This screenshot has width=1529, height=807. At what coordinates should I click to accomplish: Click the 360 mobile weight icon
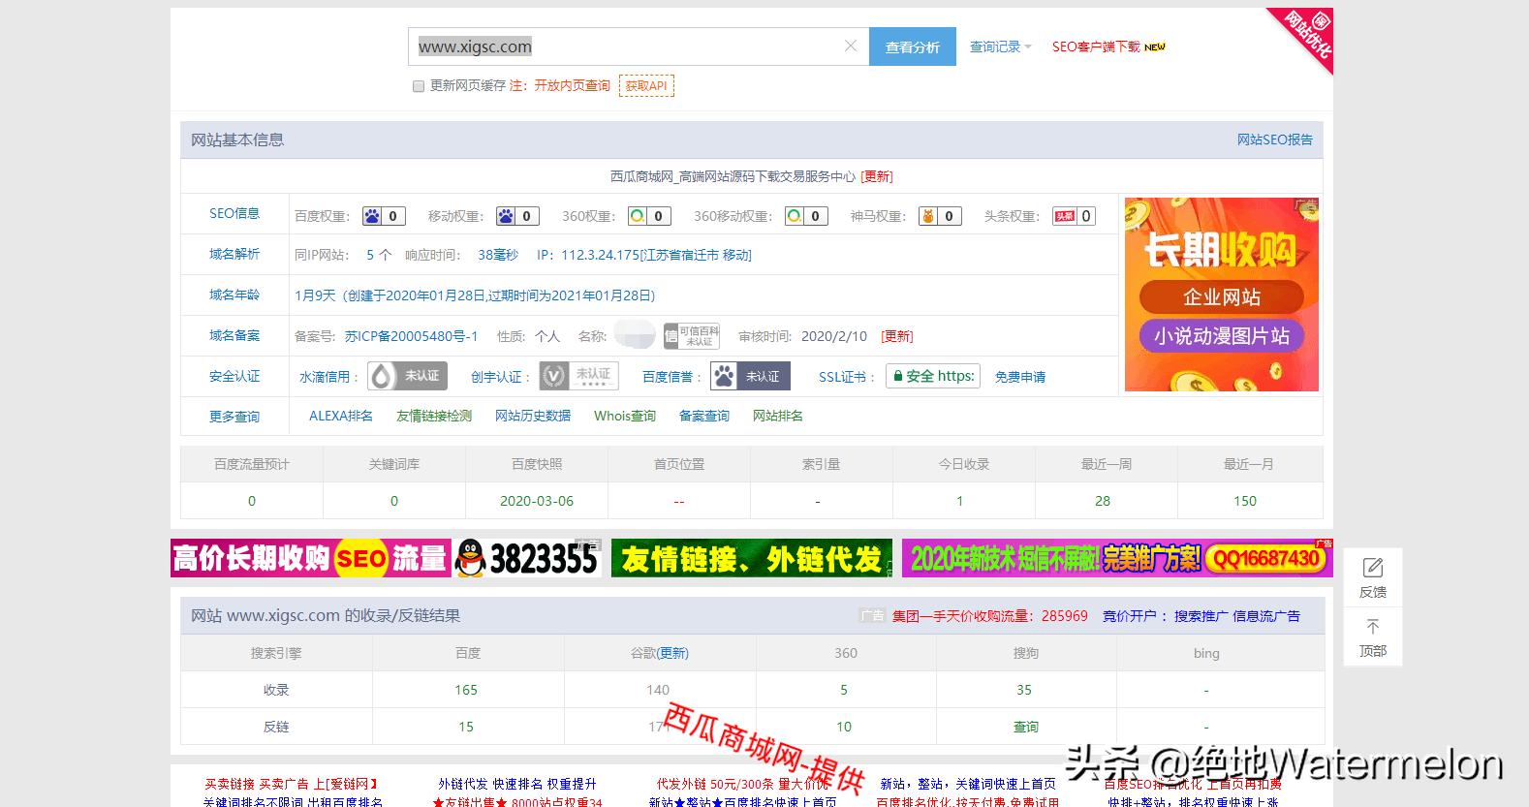coord(795,216)
